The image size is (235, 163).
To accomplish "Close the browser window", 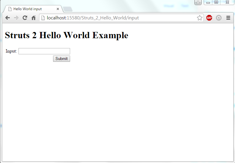I will click(x=227, y=2).
